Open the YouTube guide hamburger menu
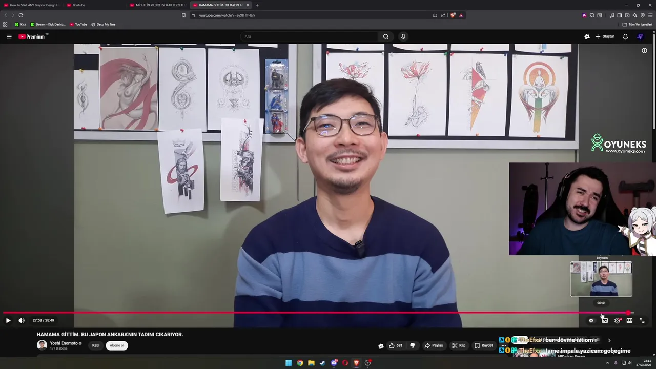 coord(9,36)
